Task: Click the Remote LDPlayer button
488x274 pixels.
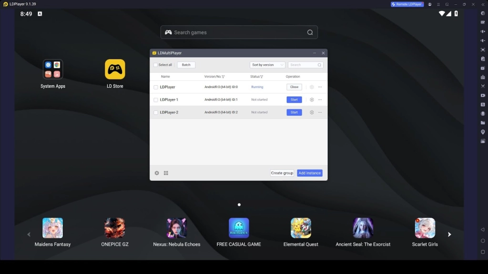Action: pyautogui.click(x=407, y=4)
